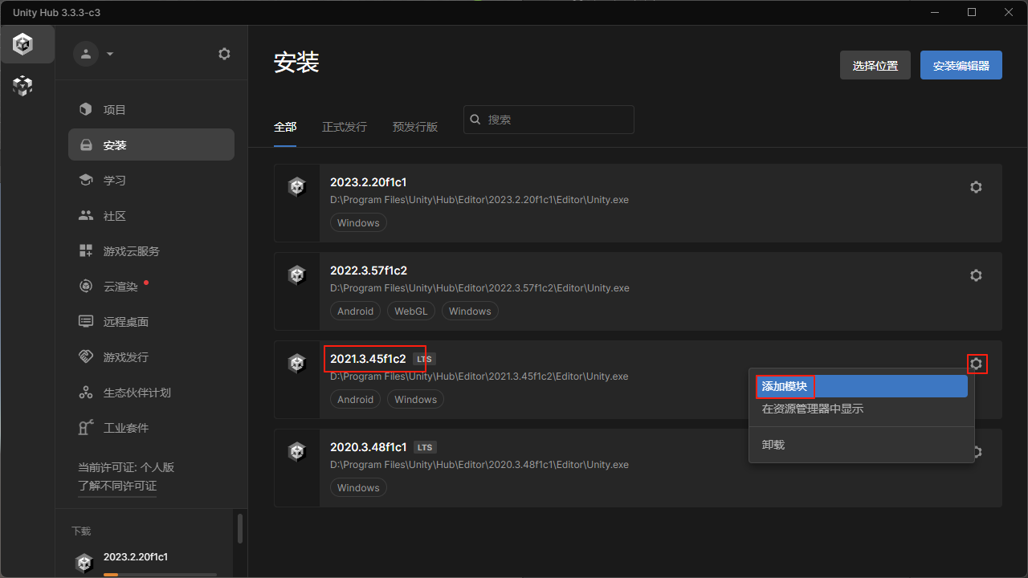The width and height of the screenshot is (1028, 578).
Task: Expand the account dropdown arrow
Action: click(x=110, y=54)
